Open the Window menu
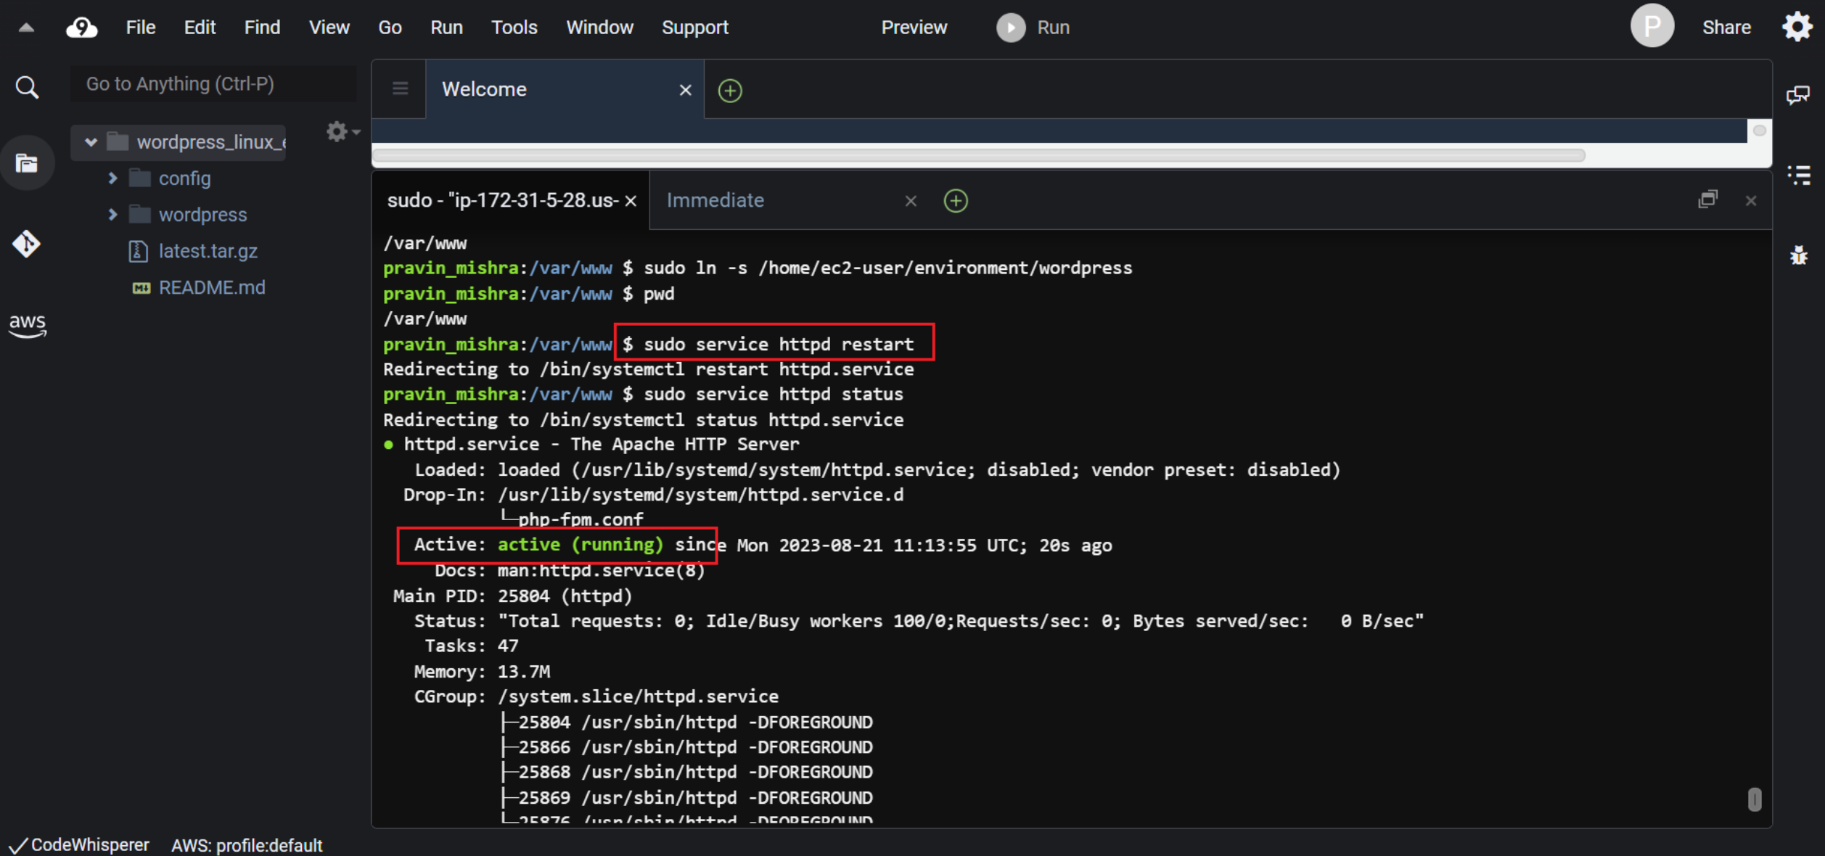 pyautogui.click(x=599, y=28)
